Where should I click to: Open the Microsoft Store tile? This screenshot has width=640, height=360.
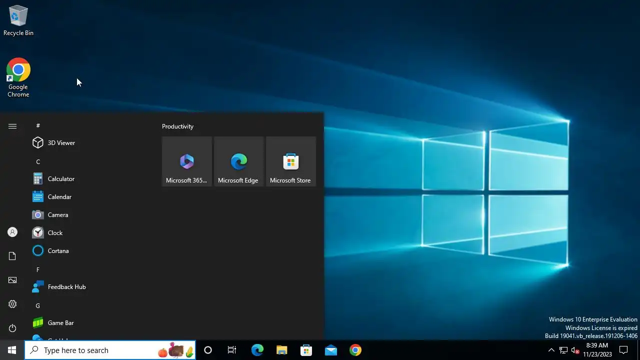point(291,161)
